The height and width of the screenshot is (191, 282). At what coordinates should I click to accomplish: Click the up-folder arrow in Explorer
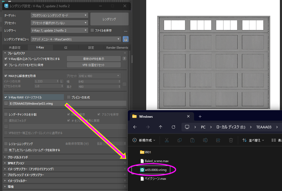pos(160,127)
